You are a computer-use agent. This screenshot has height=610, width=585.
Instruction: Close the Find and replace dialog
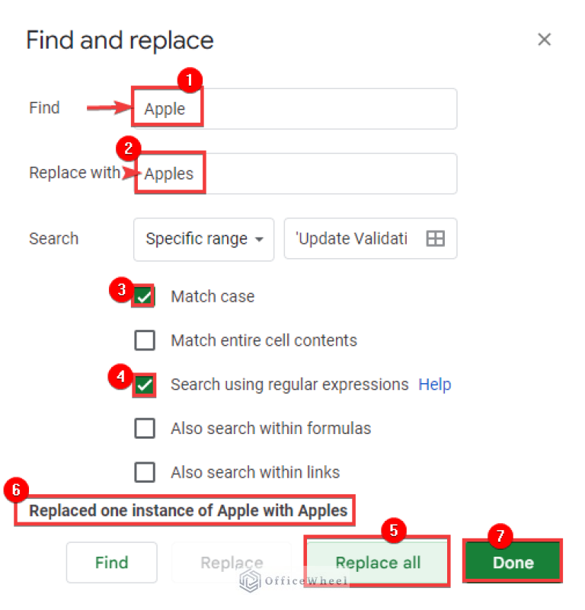pos(545,39)
